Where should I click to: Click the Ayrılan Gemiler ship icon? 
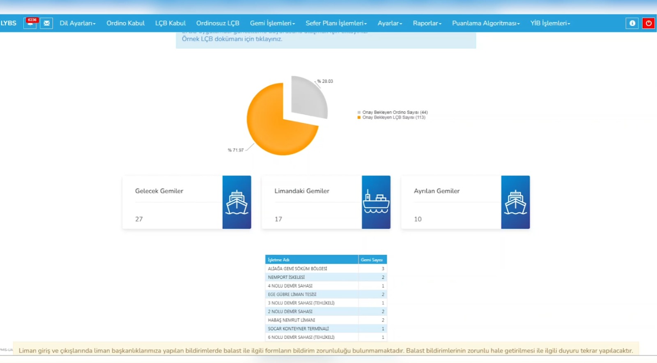[x=515, y=202]
